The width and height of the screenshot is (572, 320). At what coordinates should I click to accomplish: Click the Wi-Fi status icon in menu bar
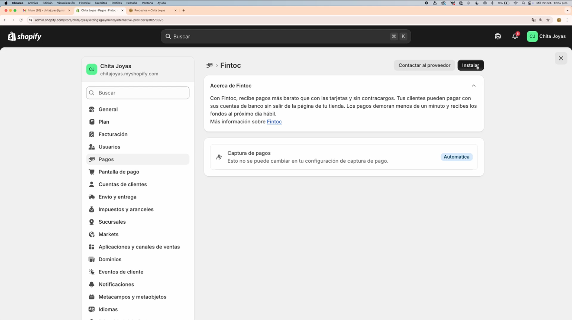515,3
